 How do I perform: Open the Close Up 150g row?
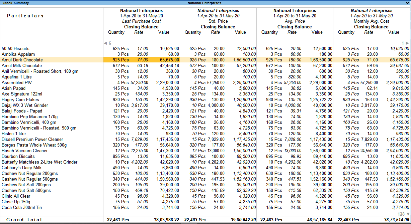click(x=16, y=202)
